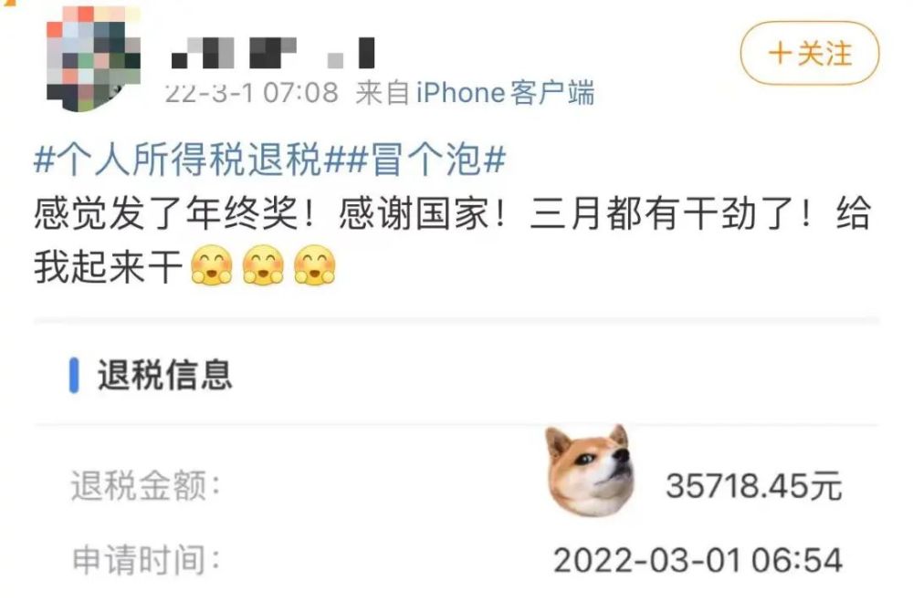Click the +关注 follow button
Image resolution: width=913 pixels, height=601 pixels.
(809, 54)
